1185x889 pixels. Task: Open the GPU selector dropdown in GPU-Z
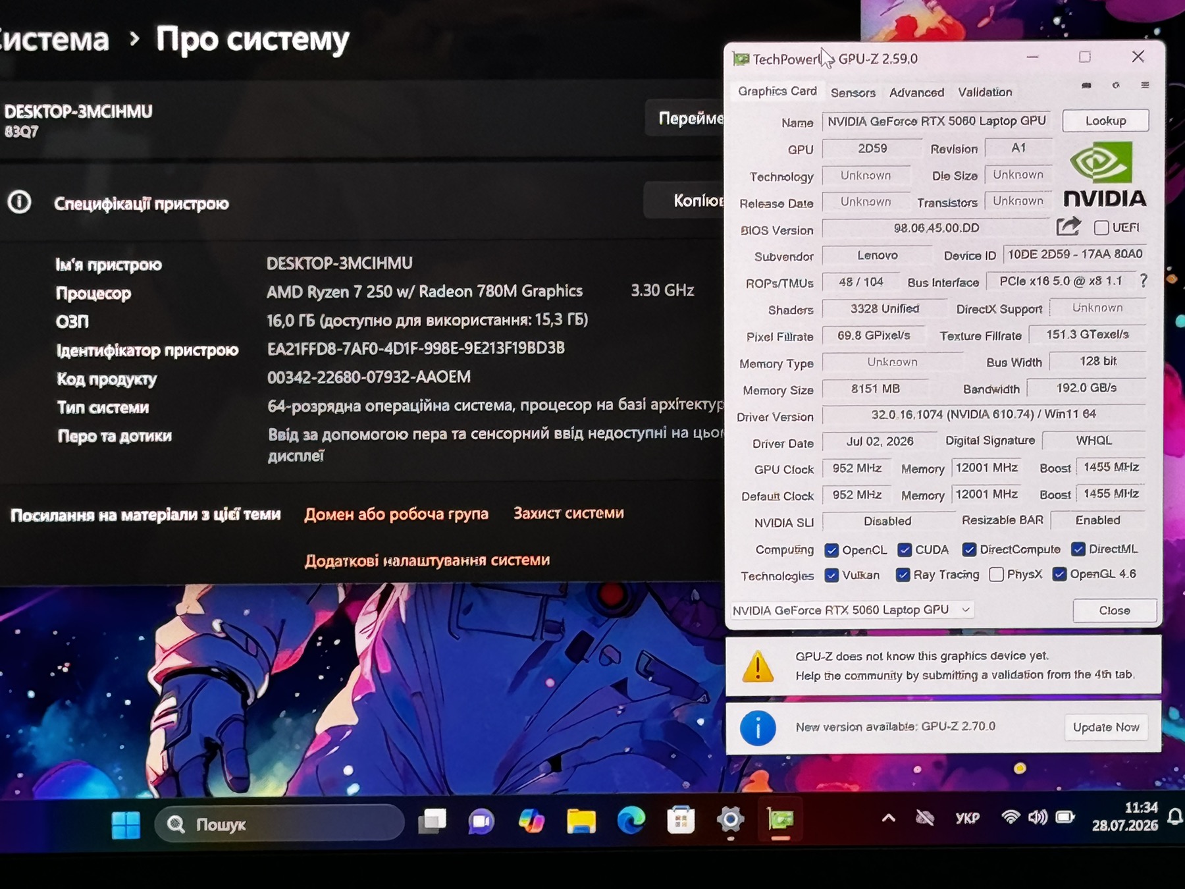tap(852, 610)
